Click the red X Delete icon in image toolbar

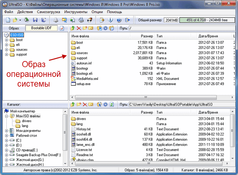point(79,28)
